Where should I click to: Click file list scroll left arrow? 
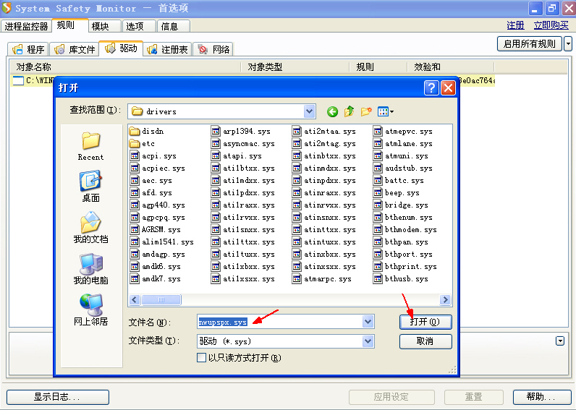tap(135, 299)
